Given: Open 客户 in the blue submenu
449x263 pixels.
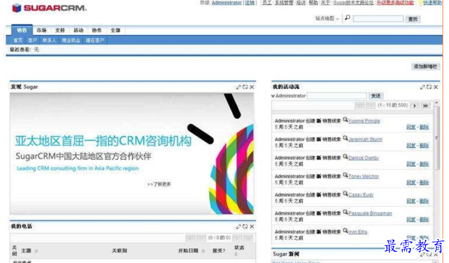Looking at the screenshot, I should point(33,41).
